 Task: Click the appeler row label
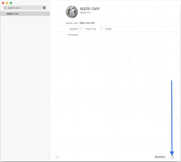[74, 29]
